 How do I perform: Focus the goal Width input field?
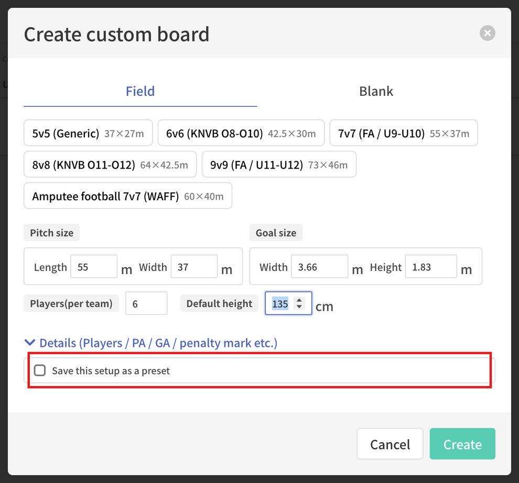pos(319,267)
